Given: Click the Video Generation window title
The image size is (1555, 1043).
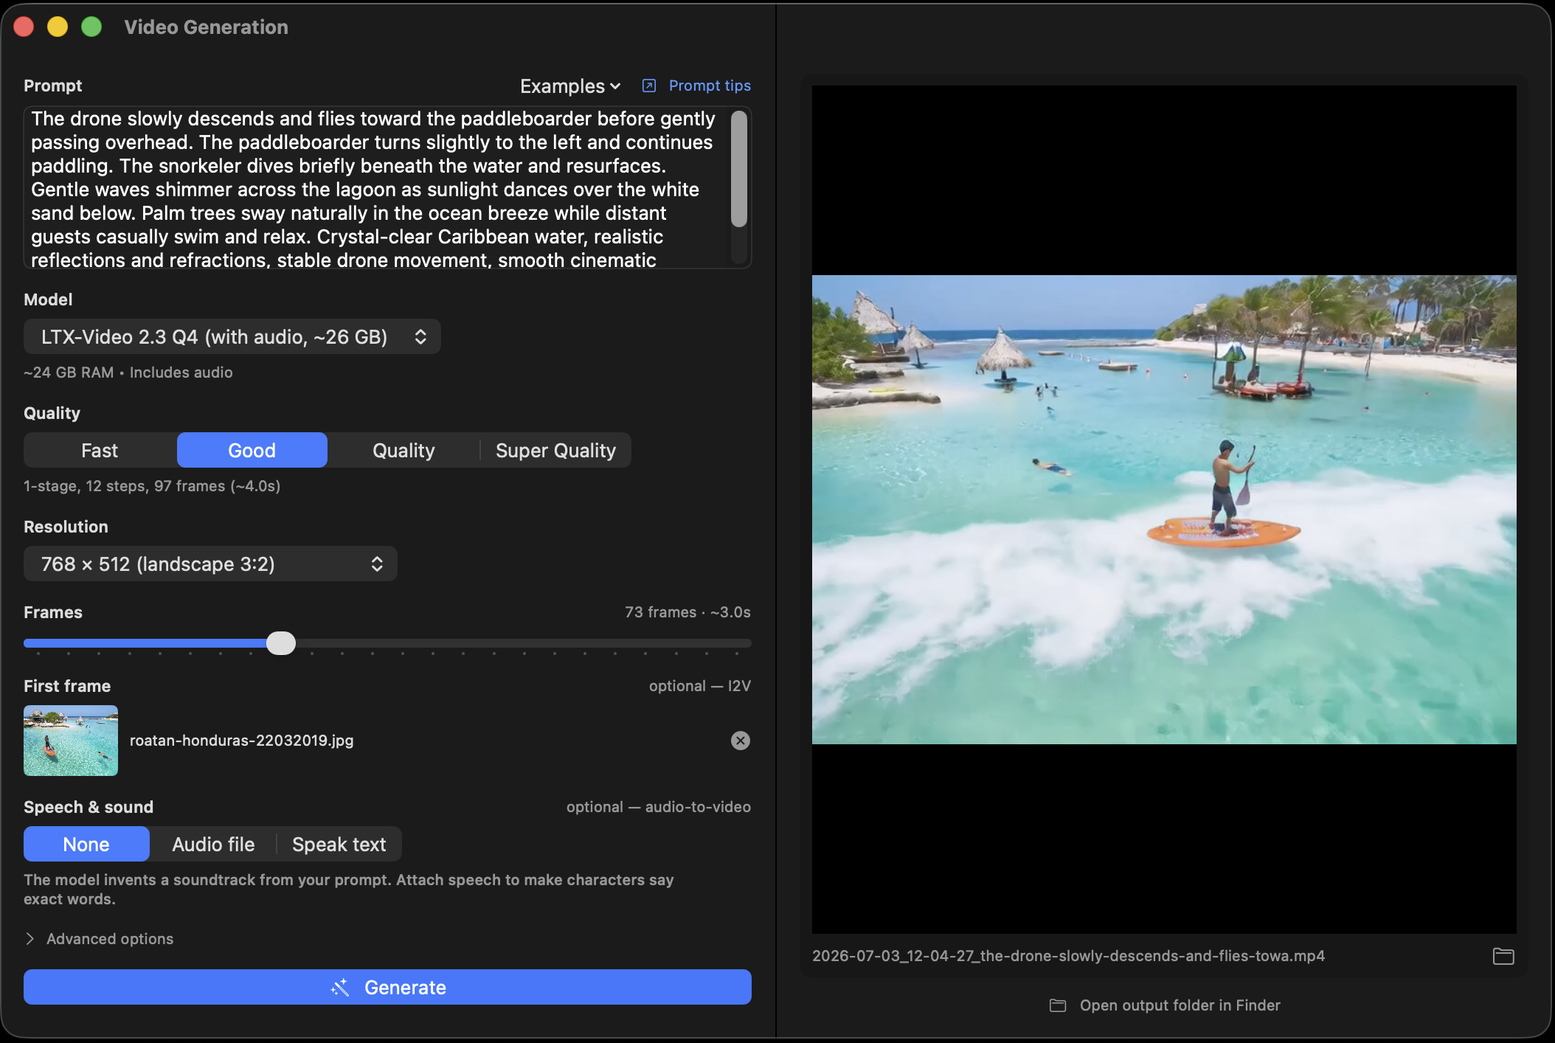Looking at the screenshot, I should (207, 27).
